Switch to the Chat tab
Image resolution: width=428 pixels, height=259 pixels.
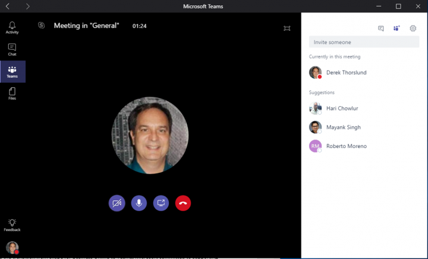point(12,49)
